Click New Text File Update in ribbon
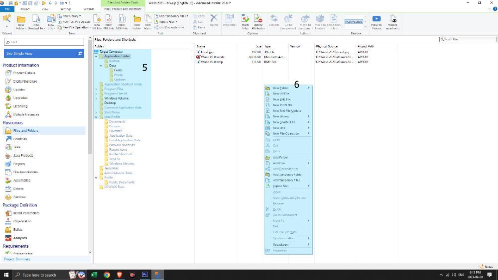 pos(74,21)
